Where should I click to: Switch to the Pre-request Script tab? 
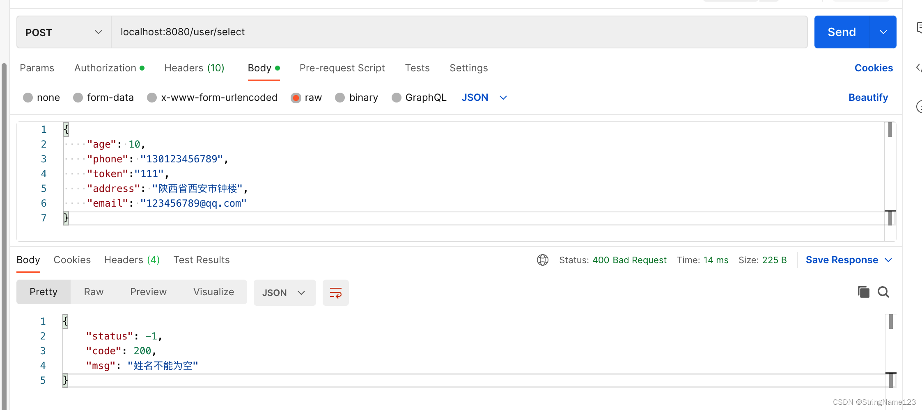point(342,68)
